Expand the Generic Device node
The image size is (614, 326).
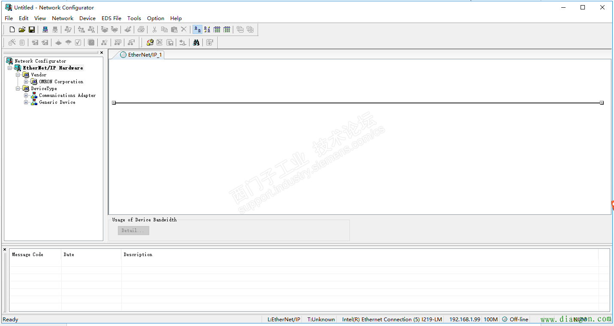[26, 103]
